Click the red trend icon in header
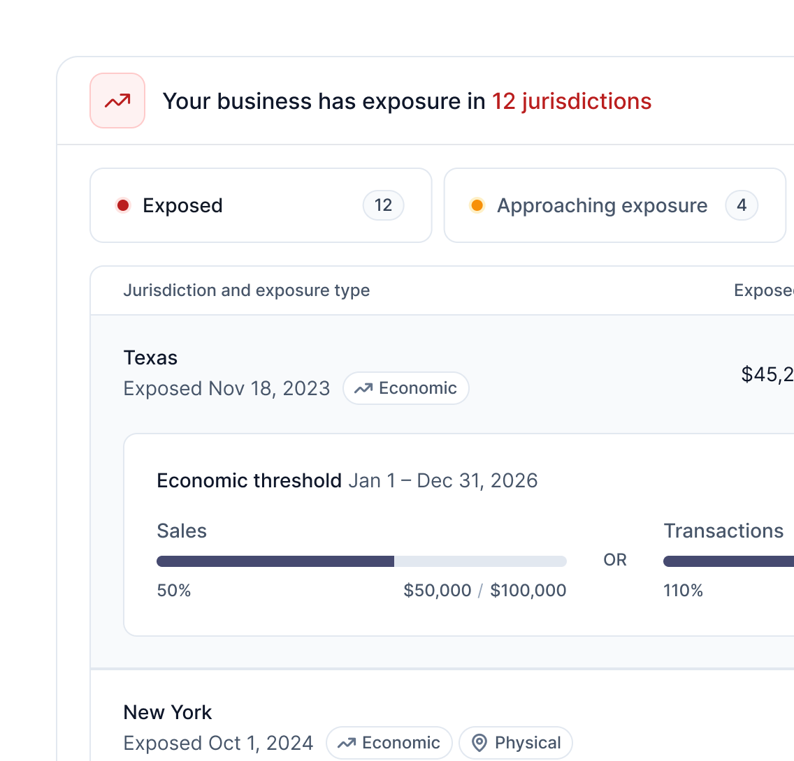 117,101
